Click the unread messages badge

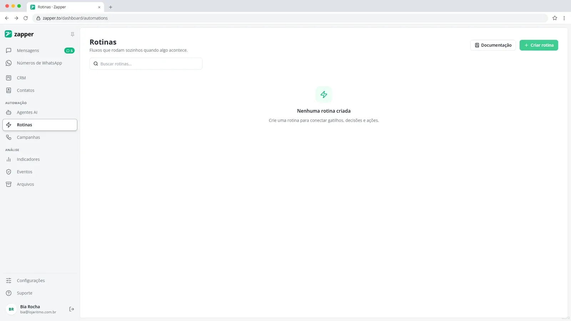[x=69, y=51]
